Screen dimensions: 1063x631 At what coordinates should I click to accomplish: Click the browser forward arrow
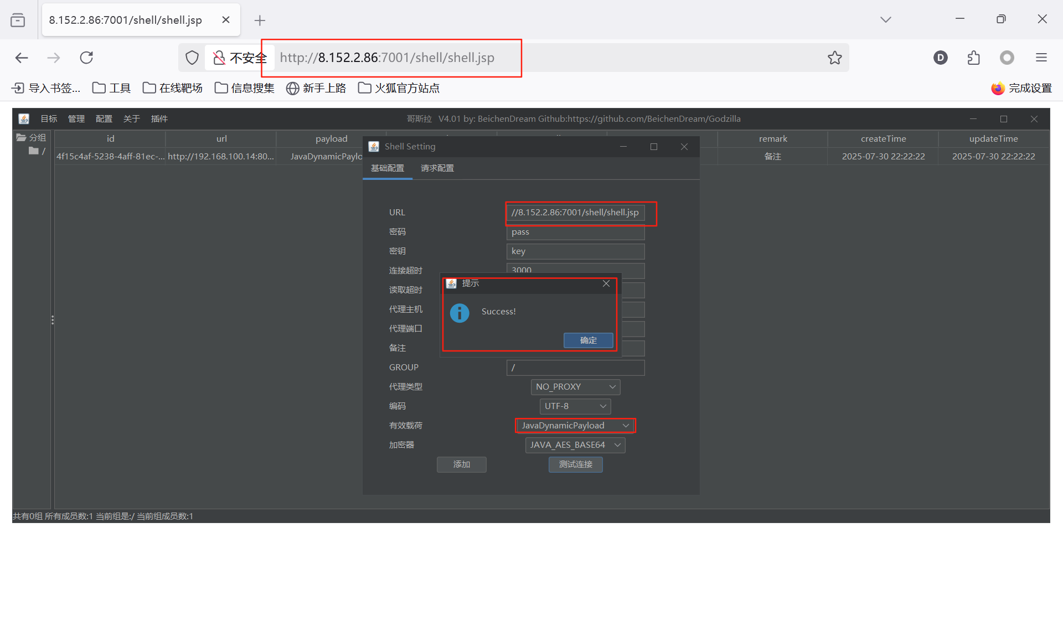(54, 58)
